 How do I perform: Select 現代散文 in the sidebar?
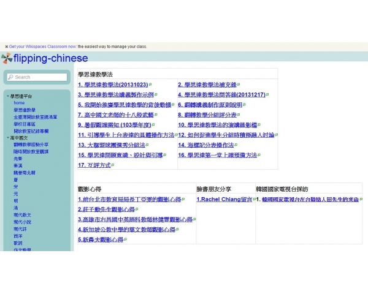coord(22,215)
